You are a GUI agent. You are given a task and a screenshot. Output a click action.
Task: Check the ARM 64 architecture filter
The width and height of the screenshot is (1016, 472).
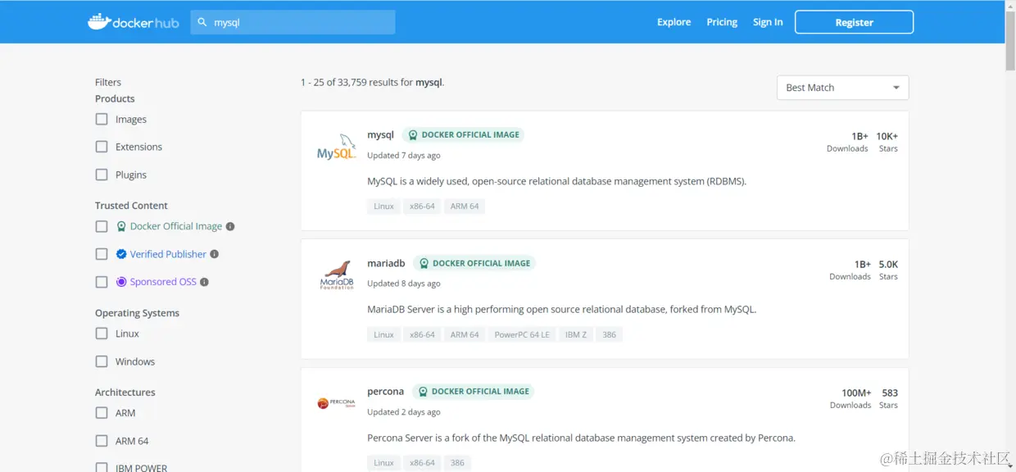click(x=102, y=441)
